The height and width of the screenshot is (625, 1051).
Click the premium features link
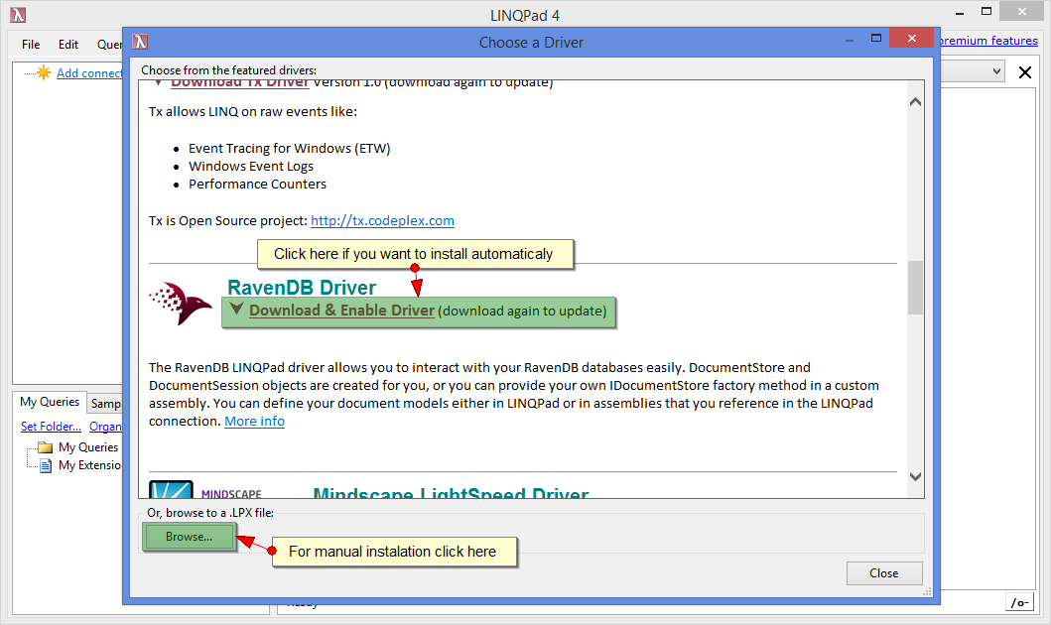point(988,41)
